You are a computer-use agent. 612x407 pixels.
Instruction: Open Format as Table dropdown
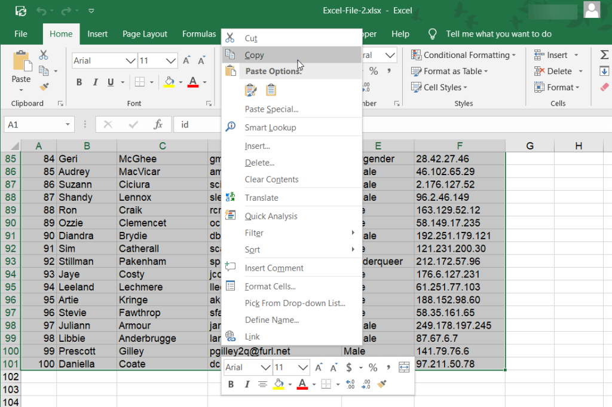click(449, 71)
